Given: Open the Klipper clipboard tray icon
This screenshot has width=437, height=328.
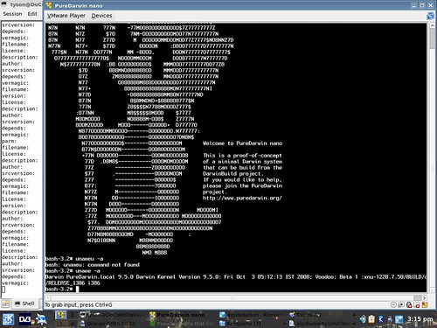Looking at the screenshot, I should tap(371, 319).
